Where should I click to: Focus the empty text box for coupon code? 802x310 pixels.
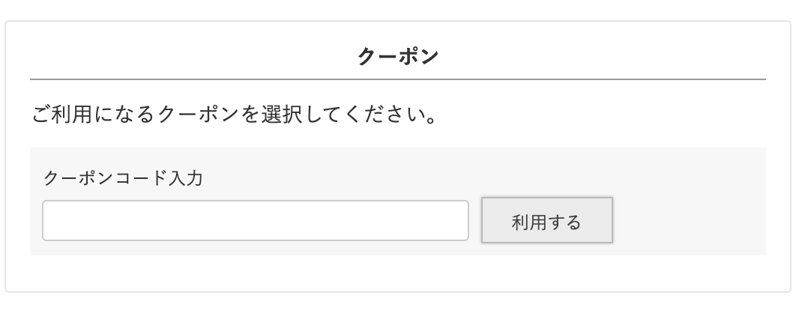(x=255, y=220)
